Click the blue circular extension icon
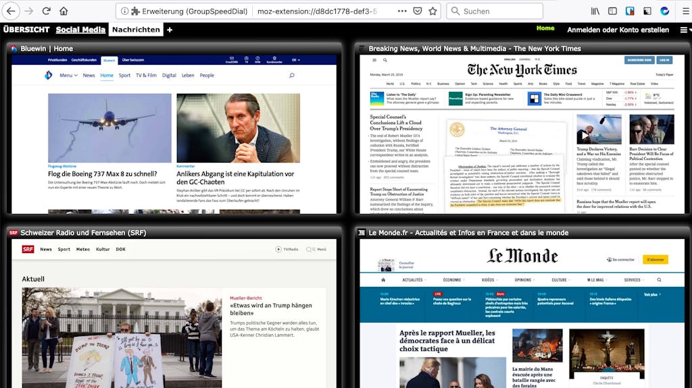Image resolution: width=692 pixels, height=388 pixels. point(665,11)
